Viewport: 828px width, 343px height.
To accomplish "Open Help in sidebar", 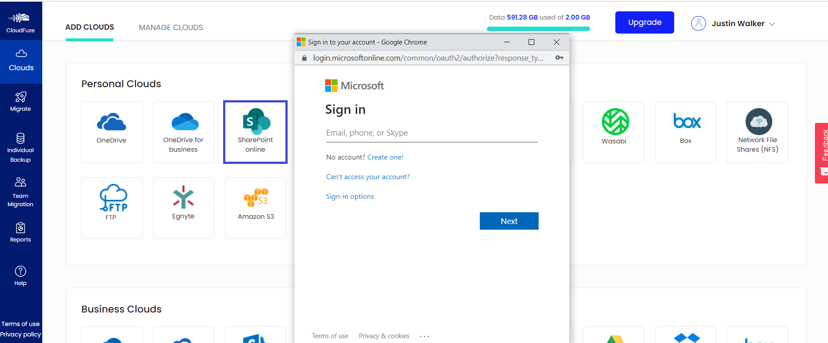I will [20, 276].
